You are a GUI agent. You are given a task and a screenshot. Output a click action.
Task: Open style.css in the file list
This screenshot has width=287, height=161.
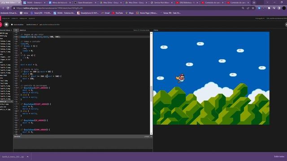pyautogui.click(x=3, y=107)
